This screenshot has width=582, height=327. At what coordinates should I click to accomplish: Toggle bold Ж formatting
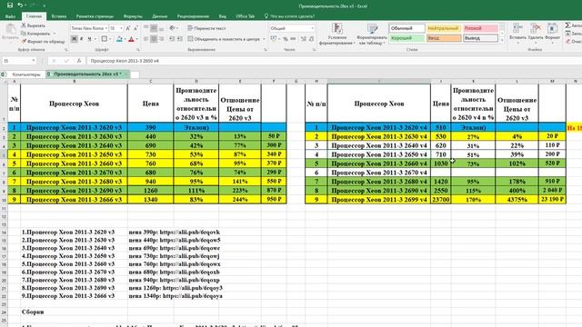tap(75, 39)
